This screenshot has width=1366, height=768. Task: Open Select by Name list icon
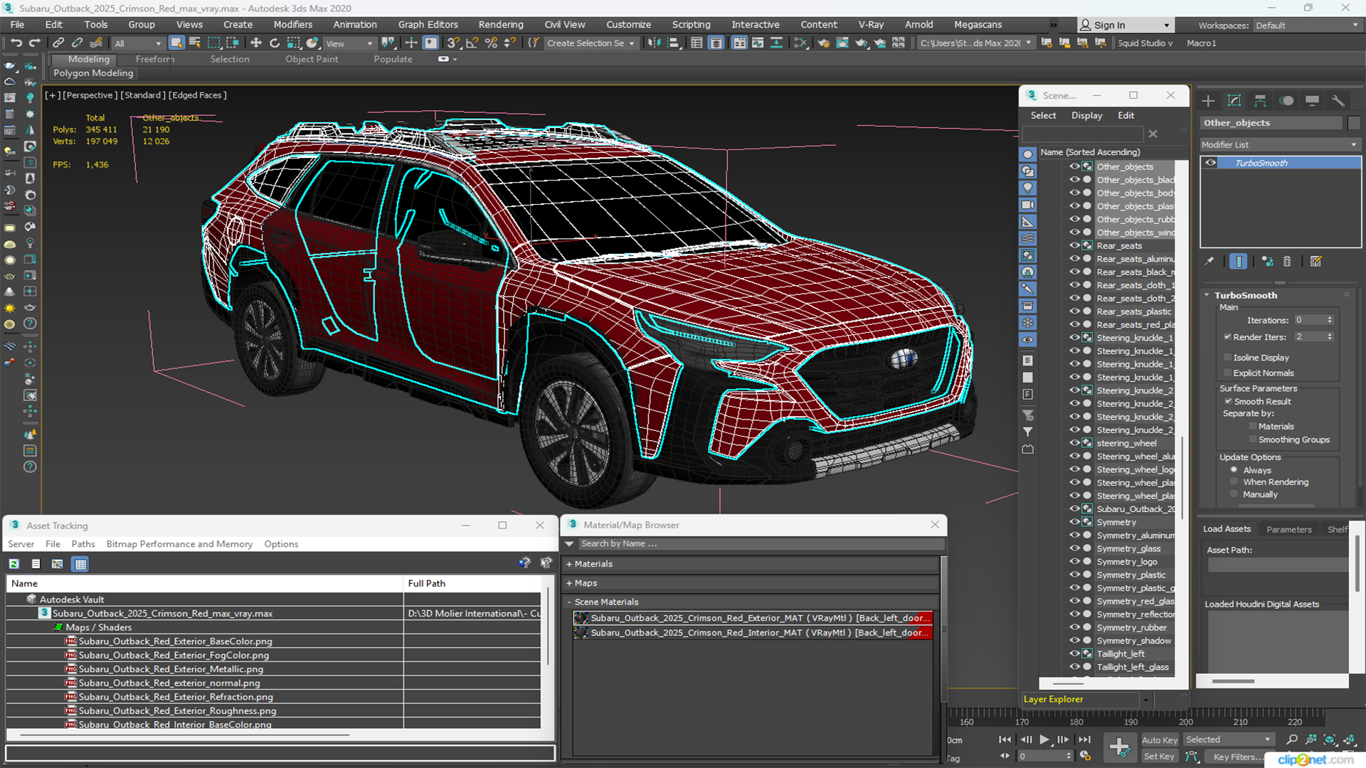[x=195, y=43]
